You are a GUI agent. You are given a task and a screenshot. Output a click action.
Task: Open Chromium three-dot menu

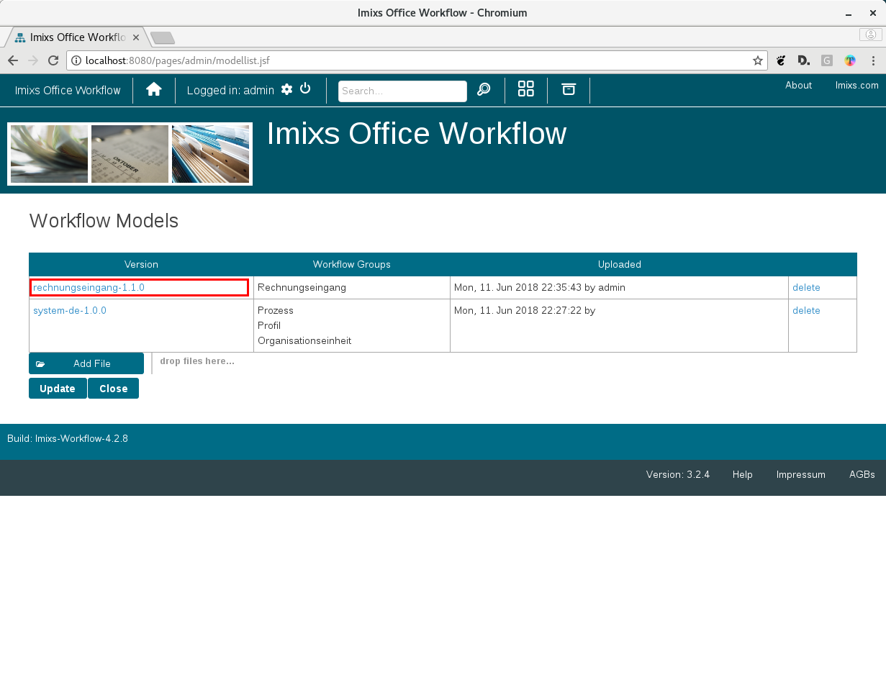(x=873, y=60)
